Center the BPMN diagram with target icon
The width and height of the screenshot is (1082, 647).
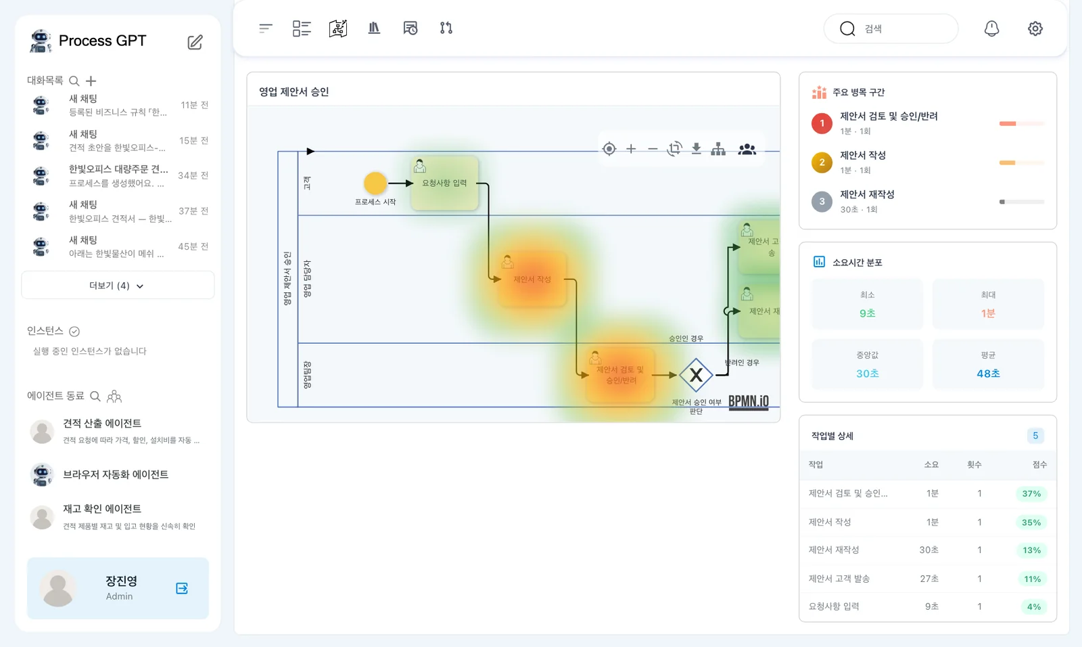click(x=609, y=149)
